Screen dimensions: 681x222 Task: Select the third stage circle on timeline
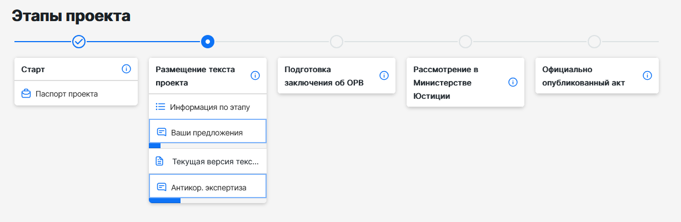pos(337,42)
